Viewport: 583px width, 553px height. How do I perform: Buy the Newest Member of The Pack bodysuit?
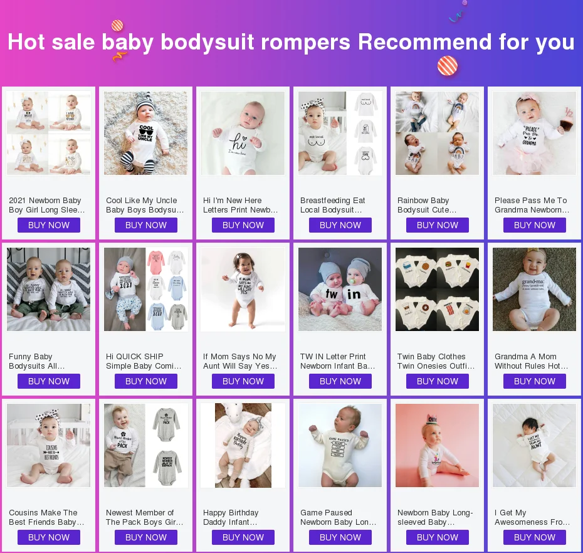tap(145, 537)
